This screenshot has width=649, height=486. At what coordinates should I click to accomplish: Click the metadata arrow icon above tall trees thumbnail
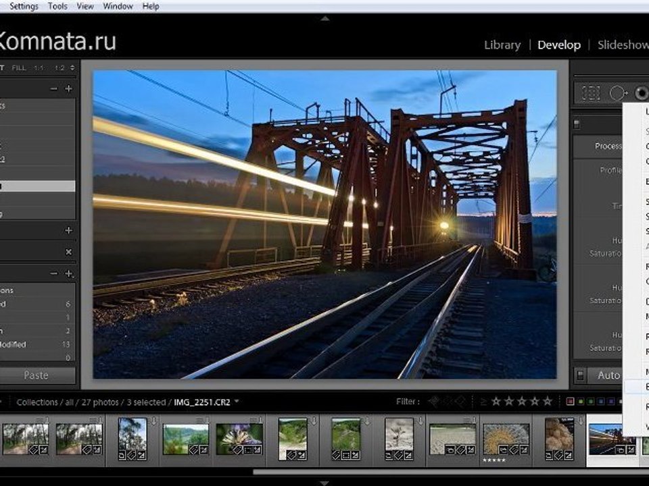[x=153, y=421]
